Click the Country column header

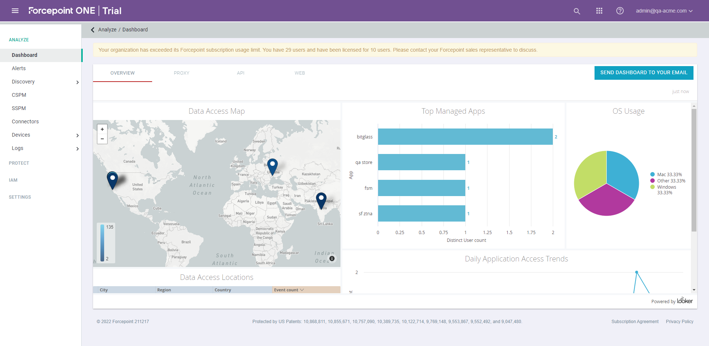[x=243, y=290]
